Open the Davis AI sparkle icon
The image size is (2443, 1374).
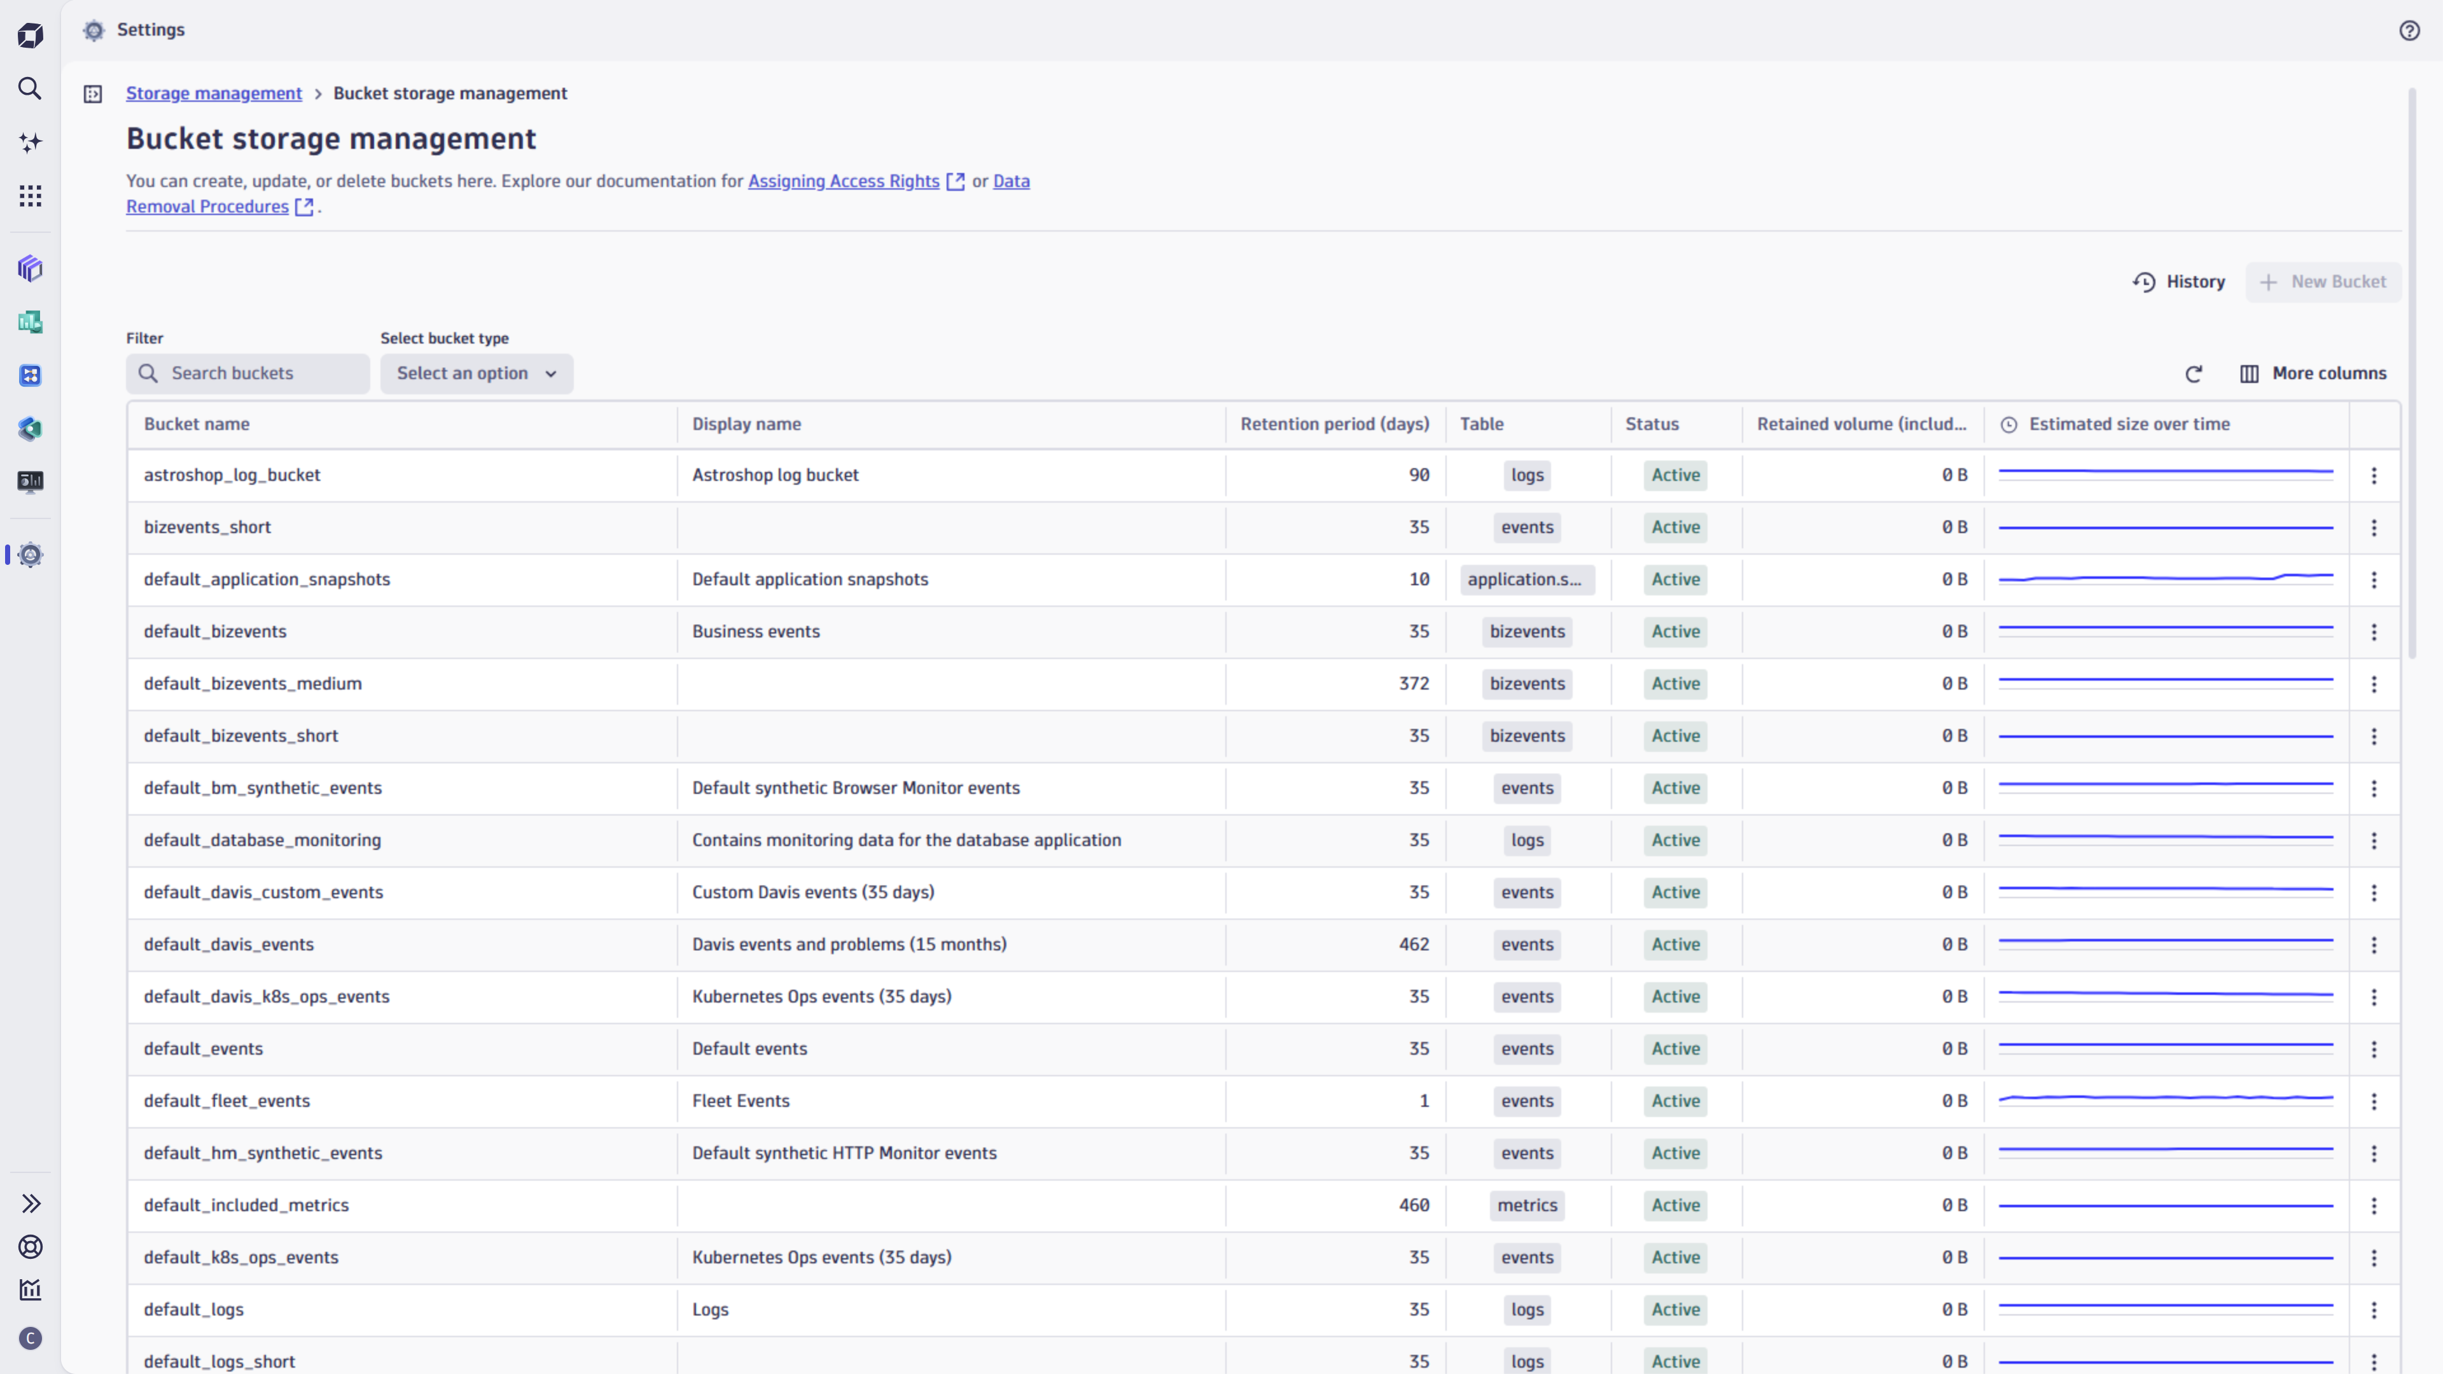click(31, 142)
